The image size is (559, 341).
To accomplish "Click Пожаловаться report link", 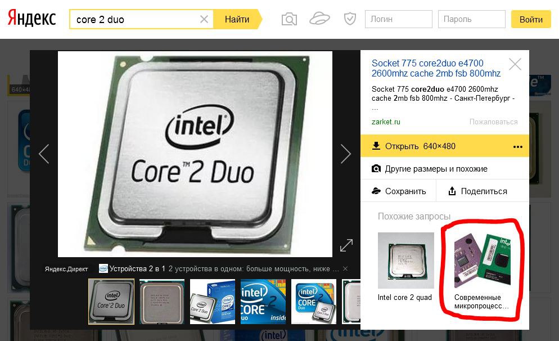I will (493, 122).
